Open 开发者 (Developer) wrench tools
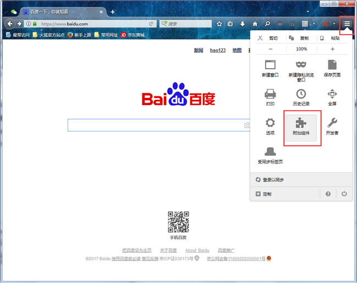The width and height of the screenshot is (357, 283). coord(332,127)
